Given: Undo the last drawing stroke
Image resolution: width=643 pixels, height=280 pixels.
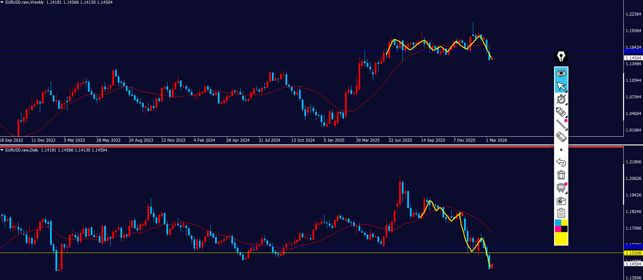Looking at the screenshot, I should 561,163.
